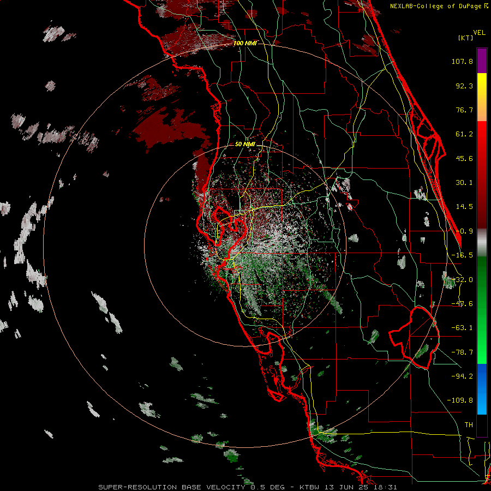Click the VEL label above the color scale
The height and width of the screenshot is (491, 491).
point(480,33)
